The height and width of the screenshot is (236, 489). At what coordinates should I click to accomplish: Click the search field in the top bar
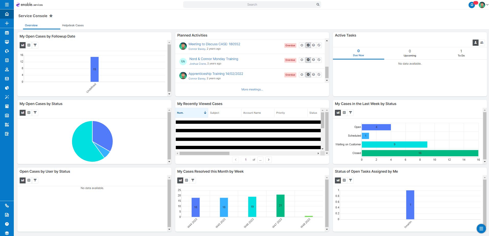[x=252, y=4]
